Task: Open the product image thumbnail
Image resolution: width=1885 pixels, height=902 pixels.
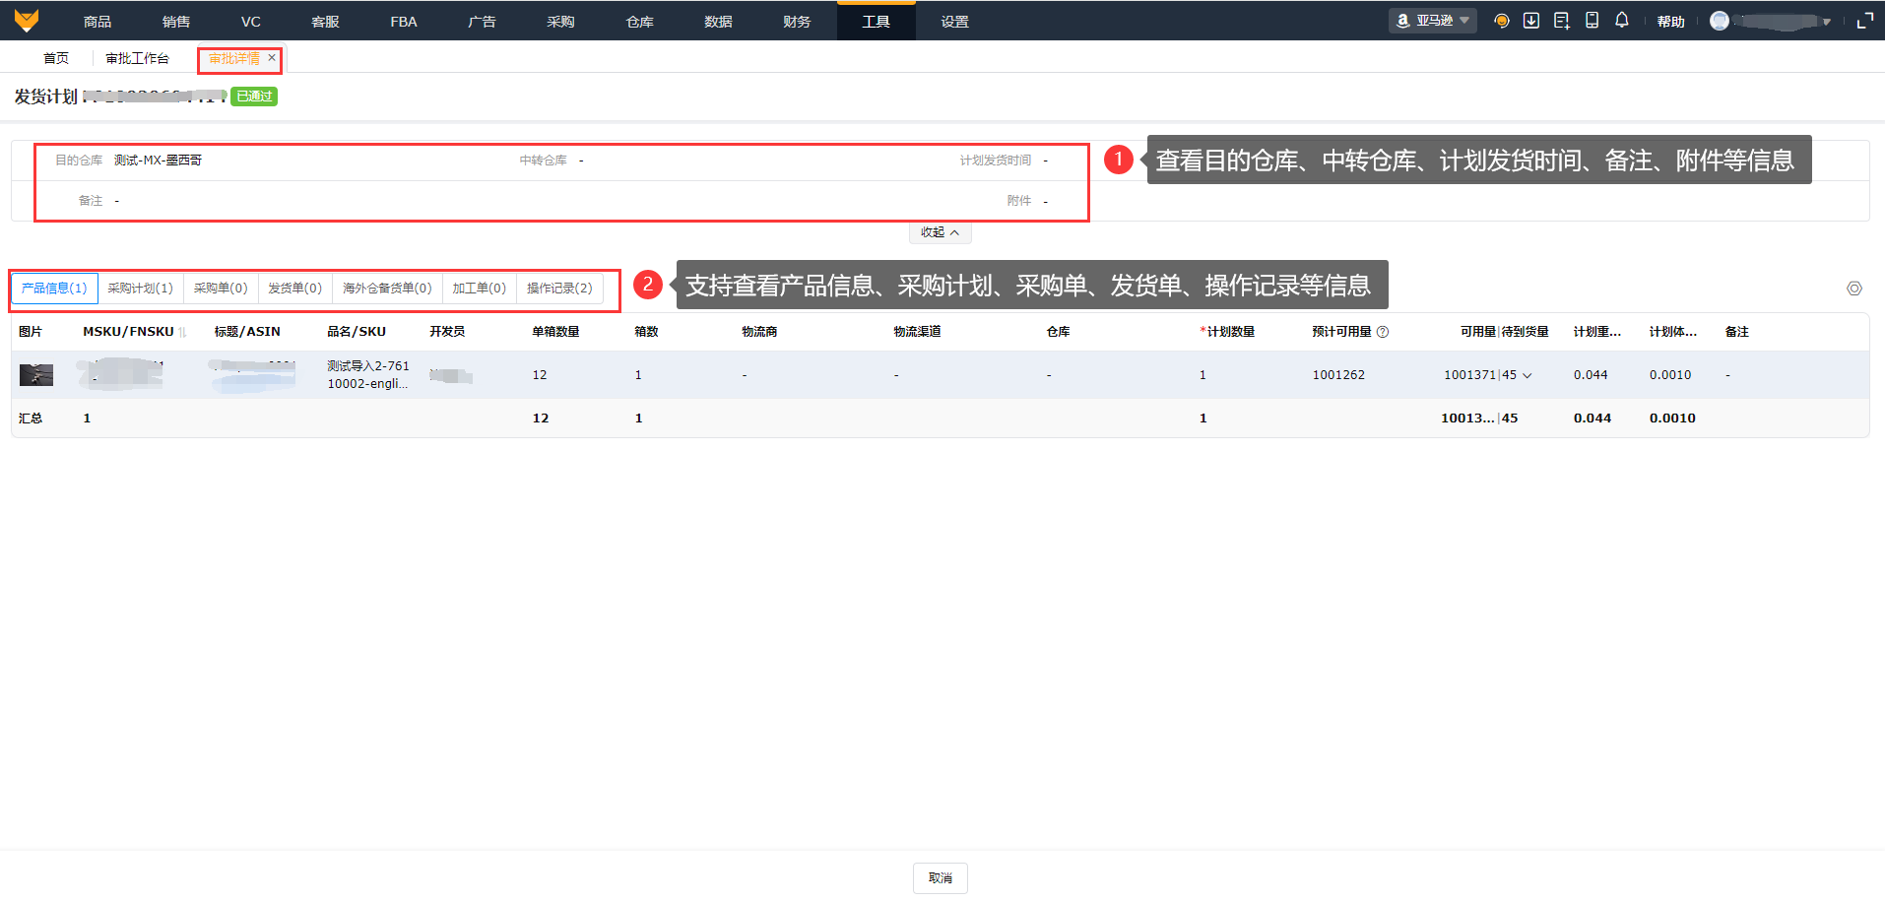Action: (36, 375)
